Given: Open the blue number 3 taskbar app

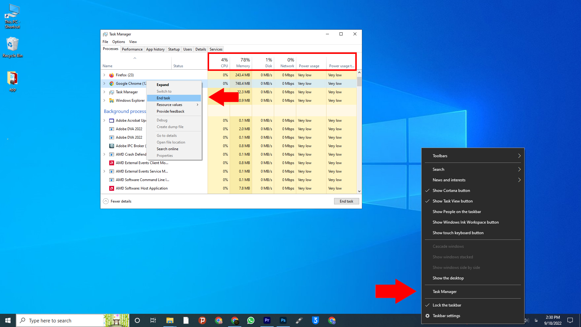Looking at the screenshot, I should coord(316,320).
